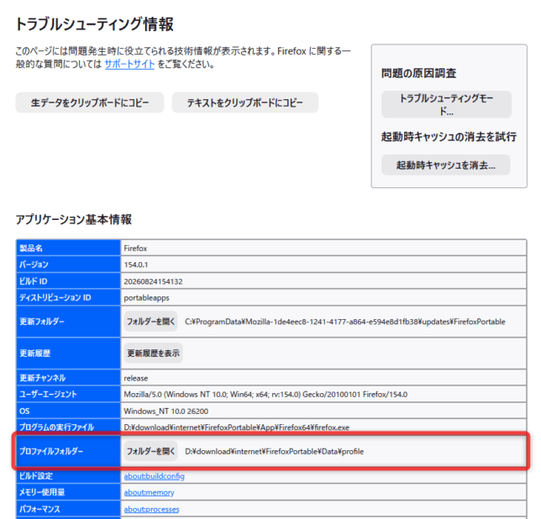The width and height of the screenshot is (541, 519).
Task: Click the プログラムの実行ファイル row header
Action: 68,427
